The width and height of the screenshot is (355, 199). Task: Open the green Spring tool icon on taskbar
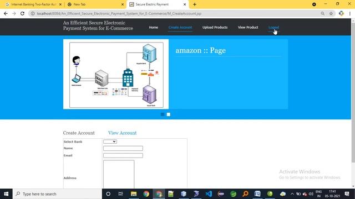coord(233,194)
